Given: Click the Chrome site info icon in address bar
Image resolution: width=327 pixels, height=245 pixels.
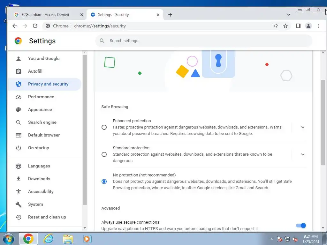Looking at the screenshot, I should pyautogui.click(x=48, y=26).
